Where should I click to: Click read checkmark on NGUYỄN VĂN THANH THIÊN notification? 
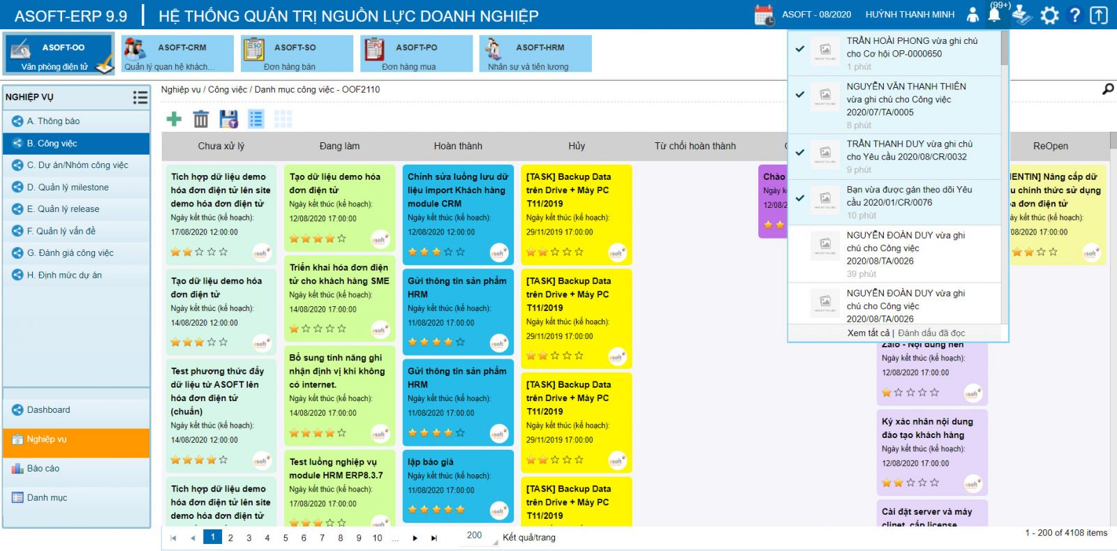point(800,94)
